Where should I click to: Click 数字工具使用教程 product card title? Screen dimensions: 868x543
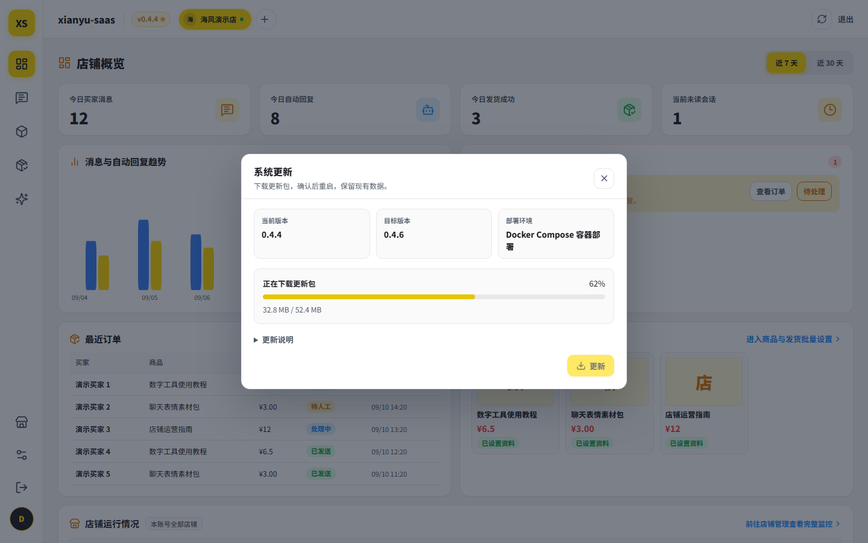tap(507, 415)
